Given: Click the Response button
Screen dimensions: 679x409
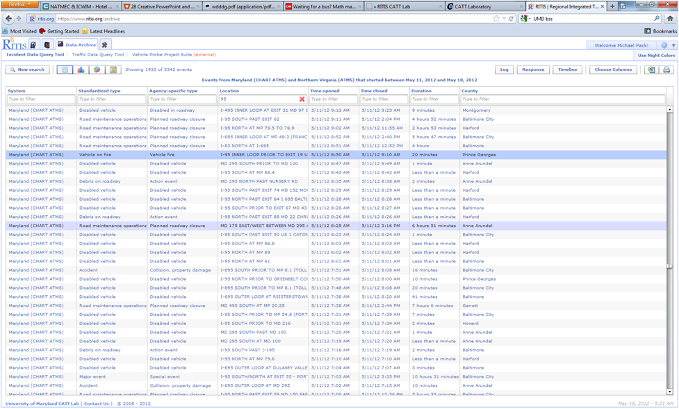Looking at the screenshot, I should pyautogui.click(x=533, y=69).
